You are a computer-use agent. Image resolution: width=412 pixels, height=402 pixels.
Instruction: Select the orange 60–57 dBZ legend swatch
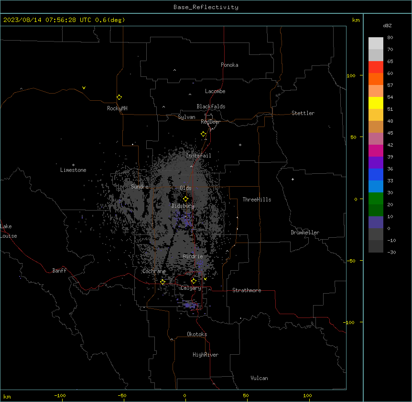[376, 79]
